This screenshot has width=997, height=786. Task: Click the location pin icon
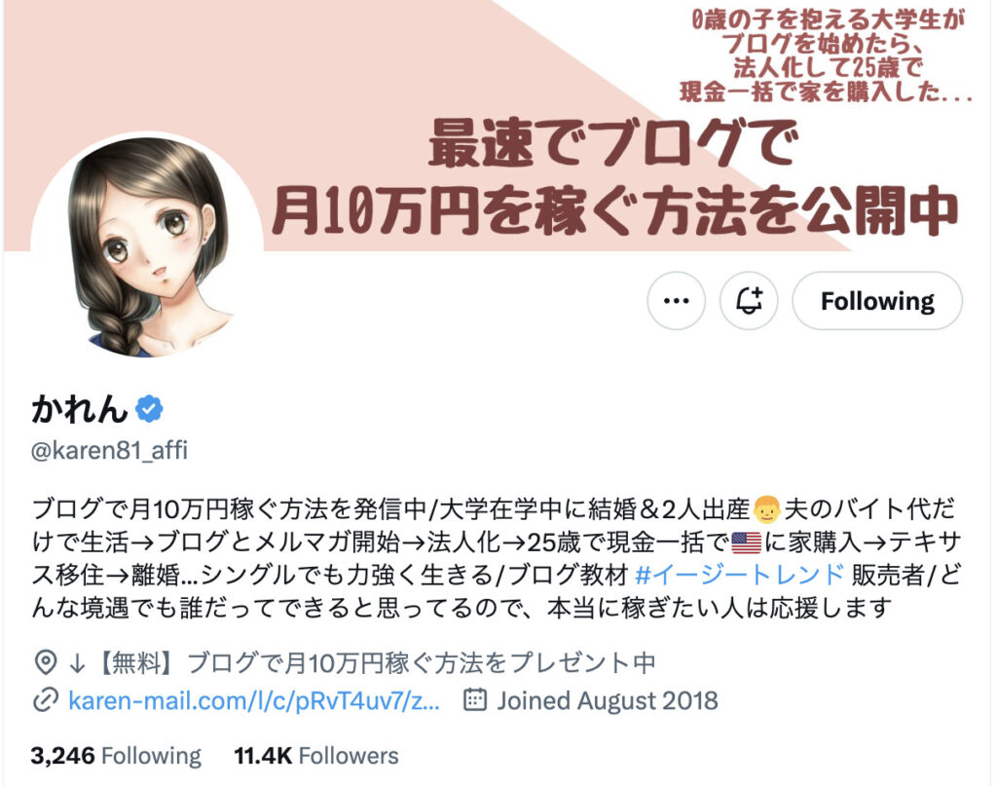tap(45, 663)
